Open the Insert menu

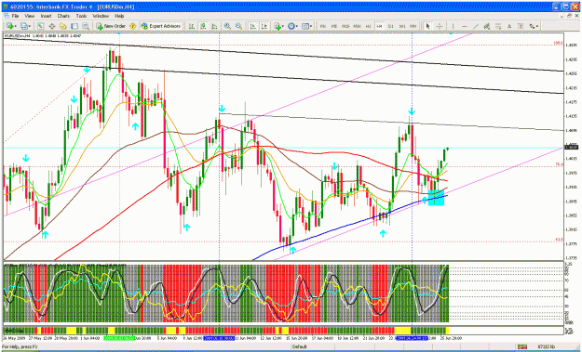[x=46, y=17]
